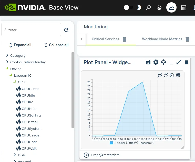Viewport: 195px width, 162px height.
Task: Toggle the light/dark theme switch
Action: (x=128, y=7)
